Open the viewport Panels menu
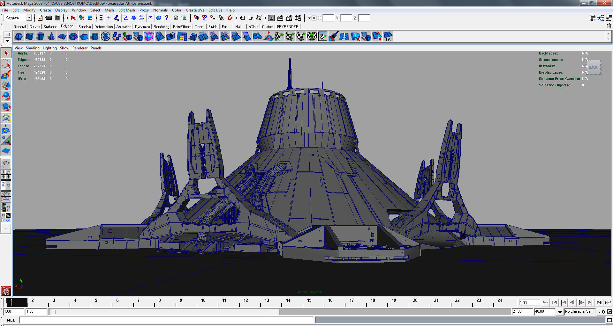The height and width of the screenshot is (326, 613). tap(96, 48)
